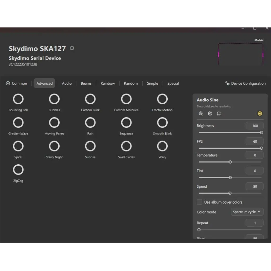Enable Use album cover colors checkbox
Viewport: 271px width, 271px height.
point(200,202)
